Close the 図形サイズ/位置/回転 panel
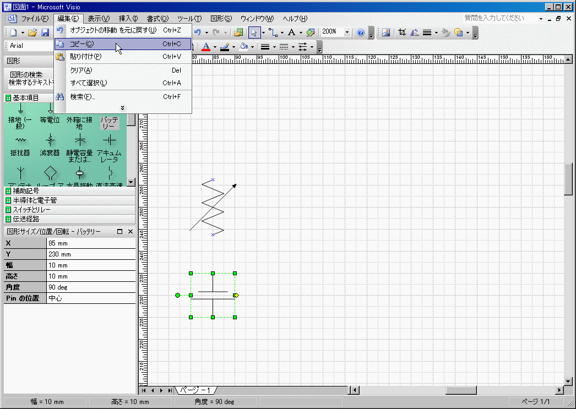Image resolution: width=576 pixels, height=409 pixels. (x=131, y=232)
